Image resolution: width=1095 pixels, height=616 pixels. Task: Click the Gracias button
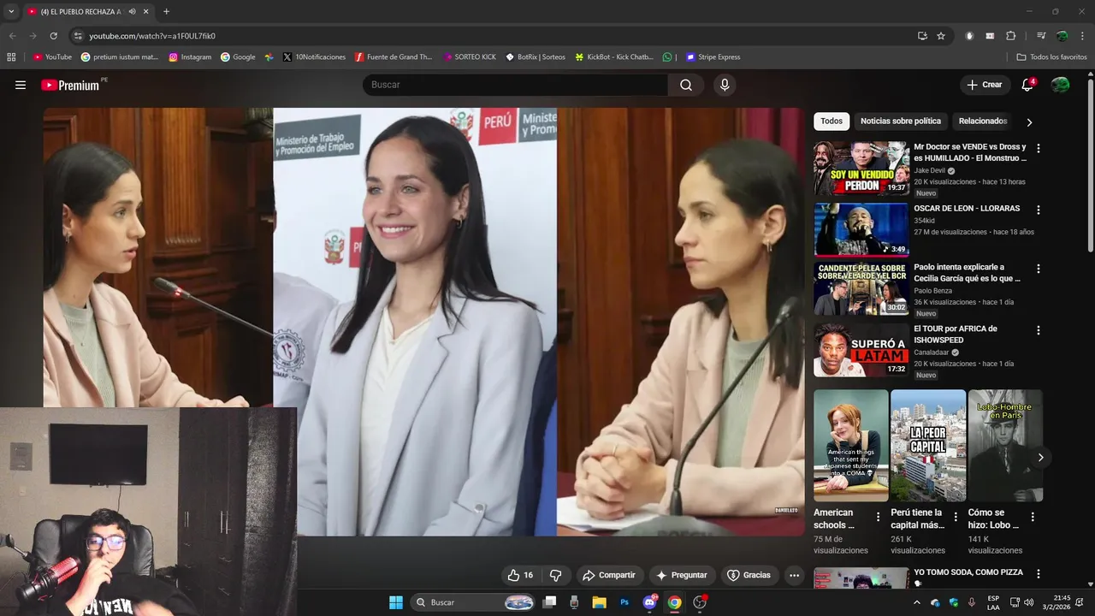click(749, 575)
